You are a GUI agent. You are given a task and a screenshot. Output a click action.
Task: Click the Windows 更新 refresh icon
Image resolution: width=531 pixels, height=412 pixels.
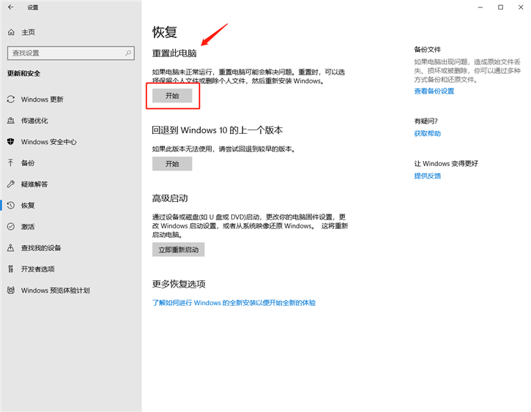(11, 99)
